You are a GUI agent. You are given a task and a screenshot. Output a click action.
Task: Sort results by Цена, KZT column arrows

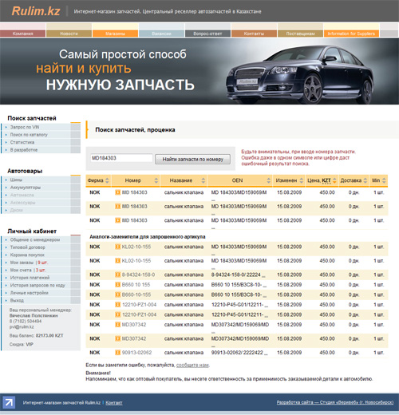click(334, 180)
